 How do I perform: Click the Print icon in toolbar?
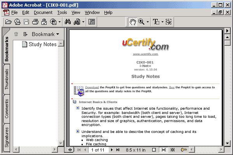point(35,22)
